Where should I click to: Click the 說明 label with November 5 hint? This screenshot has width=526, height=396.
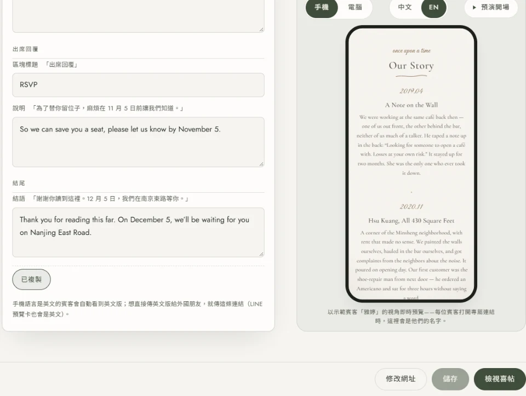coord(98,108)
